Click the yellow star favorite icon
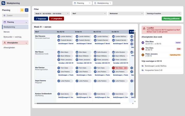 pos(22,10)
